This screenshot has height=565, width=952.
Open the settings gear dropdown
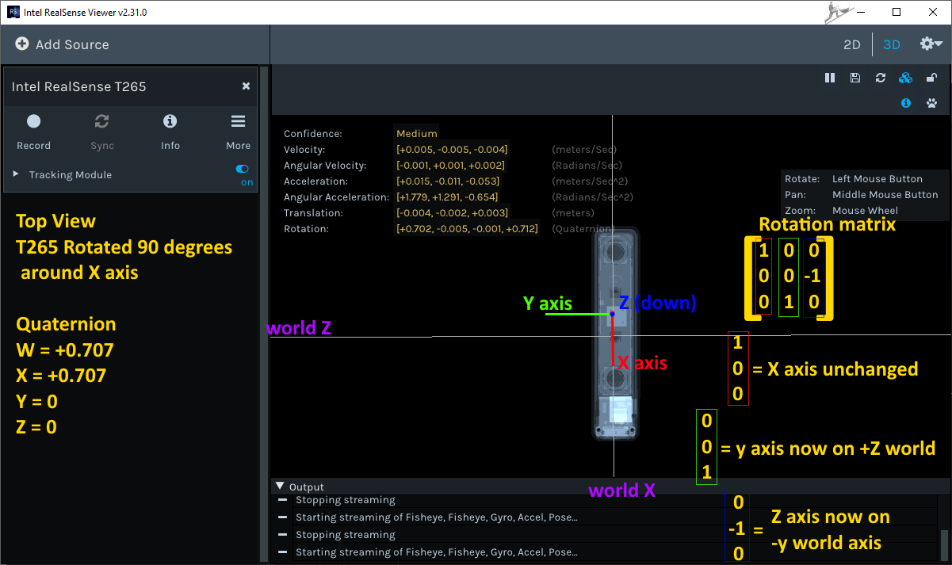tap(930, 44)
